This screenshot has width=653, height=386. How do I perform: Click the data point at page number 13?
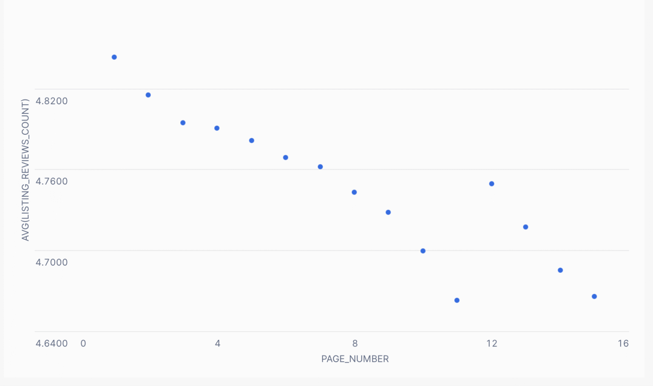click(525, 227)
